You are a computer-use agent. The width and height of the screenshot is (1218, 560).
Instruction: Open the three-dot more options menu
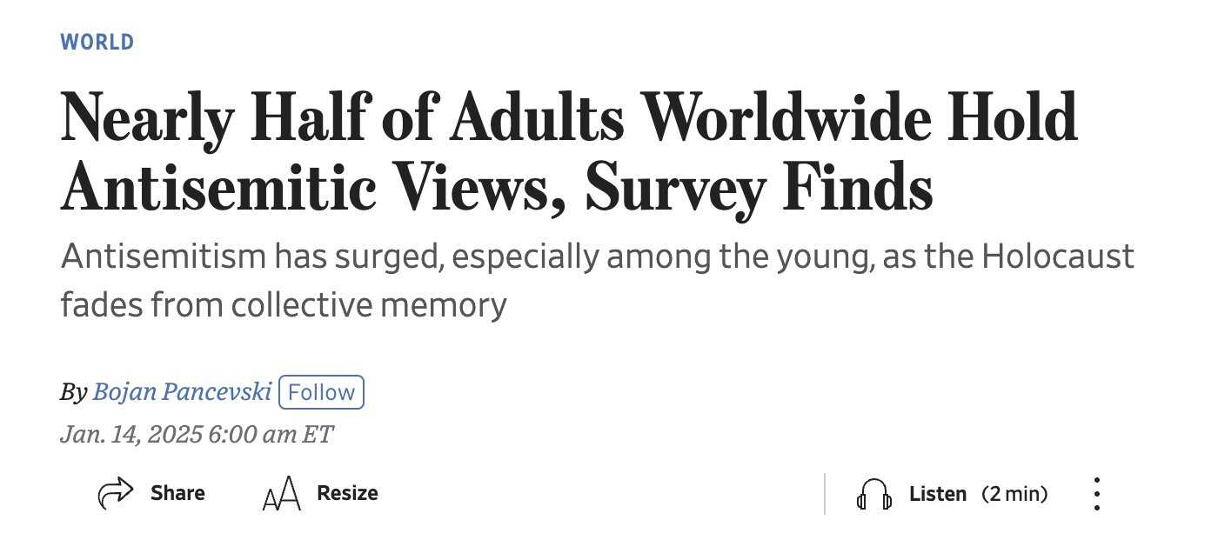point(1097,494)
